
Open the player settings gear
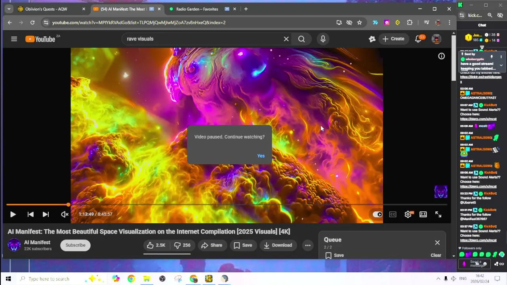tap(408, 214)
